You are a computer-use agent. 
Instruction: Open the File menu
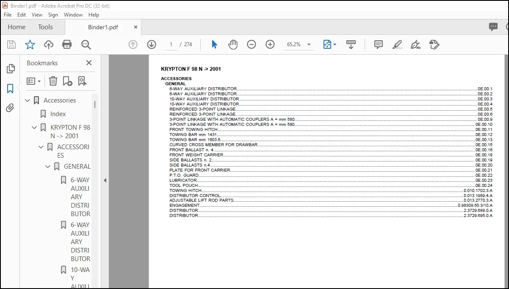[x=8, y=14]
